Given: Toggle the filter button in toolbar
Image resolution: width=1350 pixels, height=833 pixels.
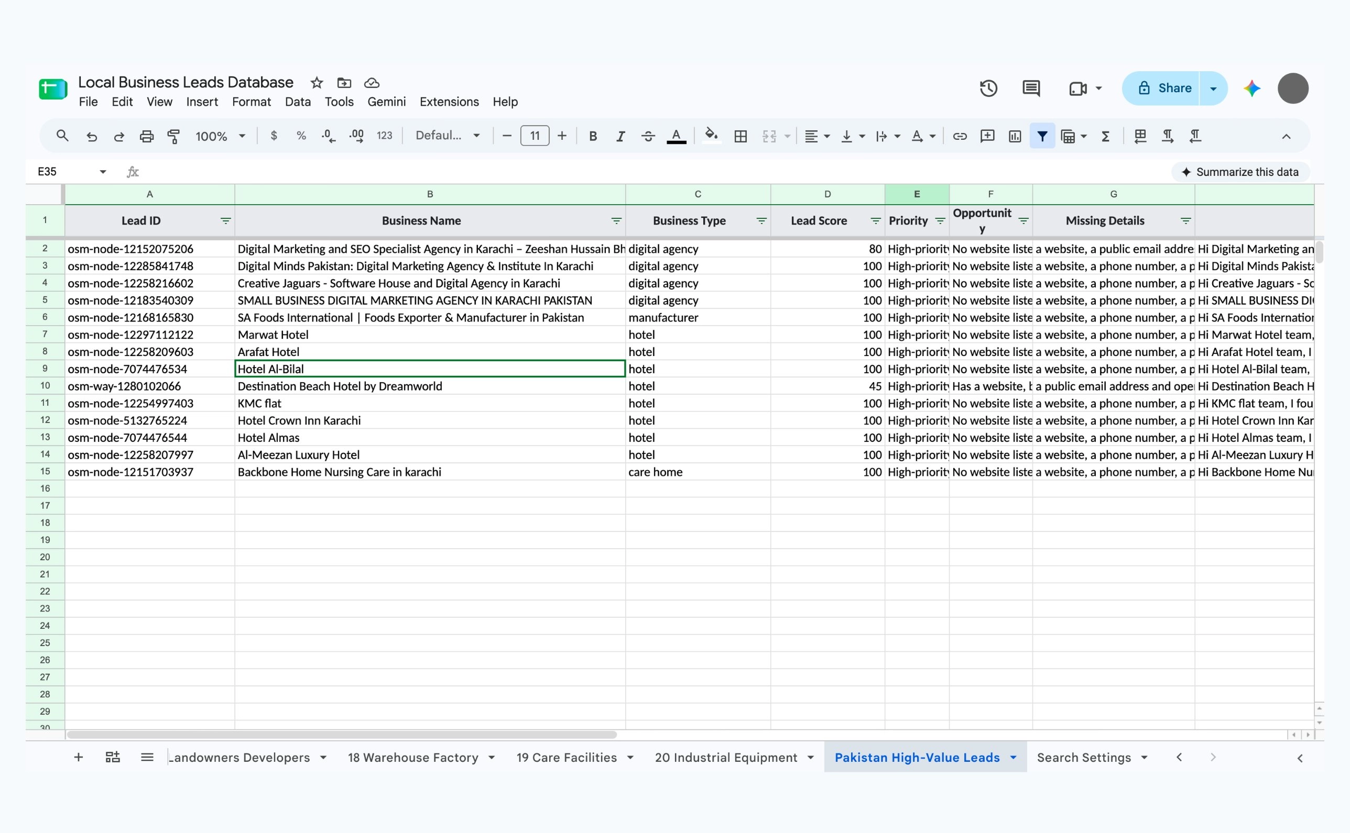Looking at the screenshot, I should pos(1042,136).
